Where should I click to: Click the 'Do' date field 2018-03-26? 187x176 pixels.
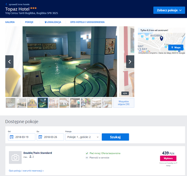50,137
